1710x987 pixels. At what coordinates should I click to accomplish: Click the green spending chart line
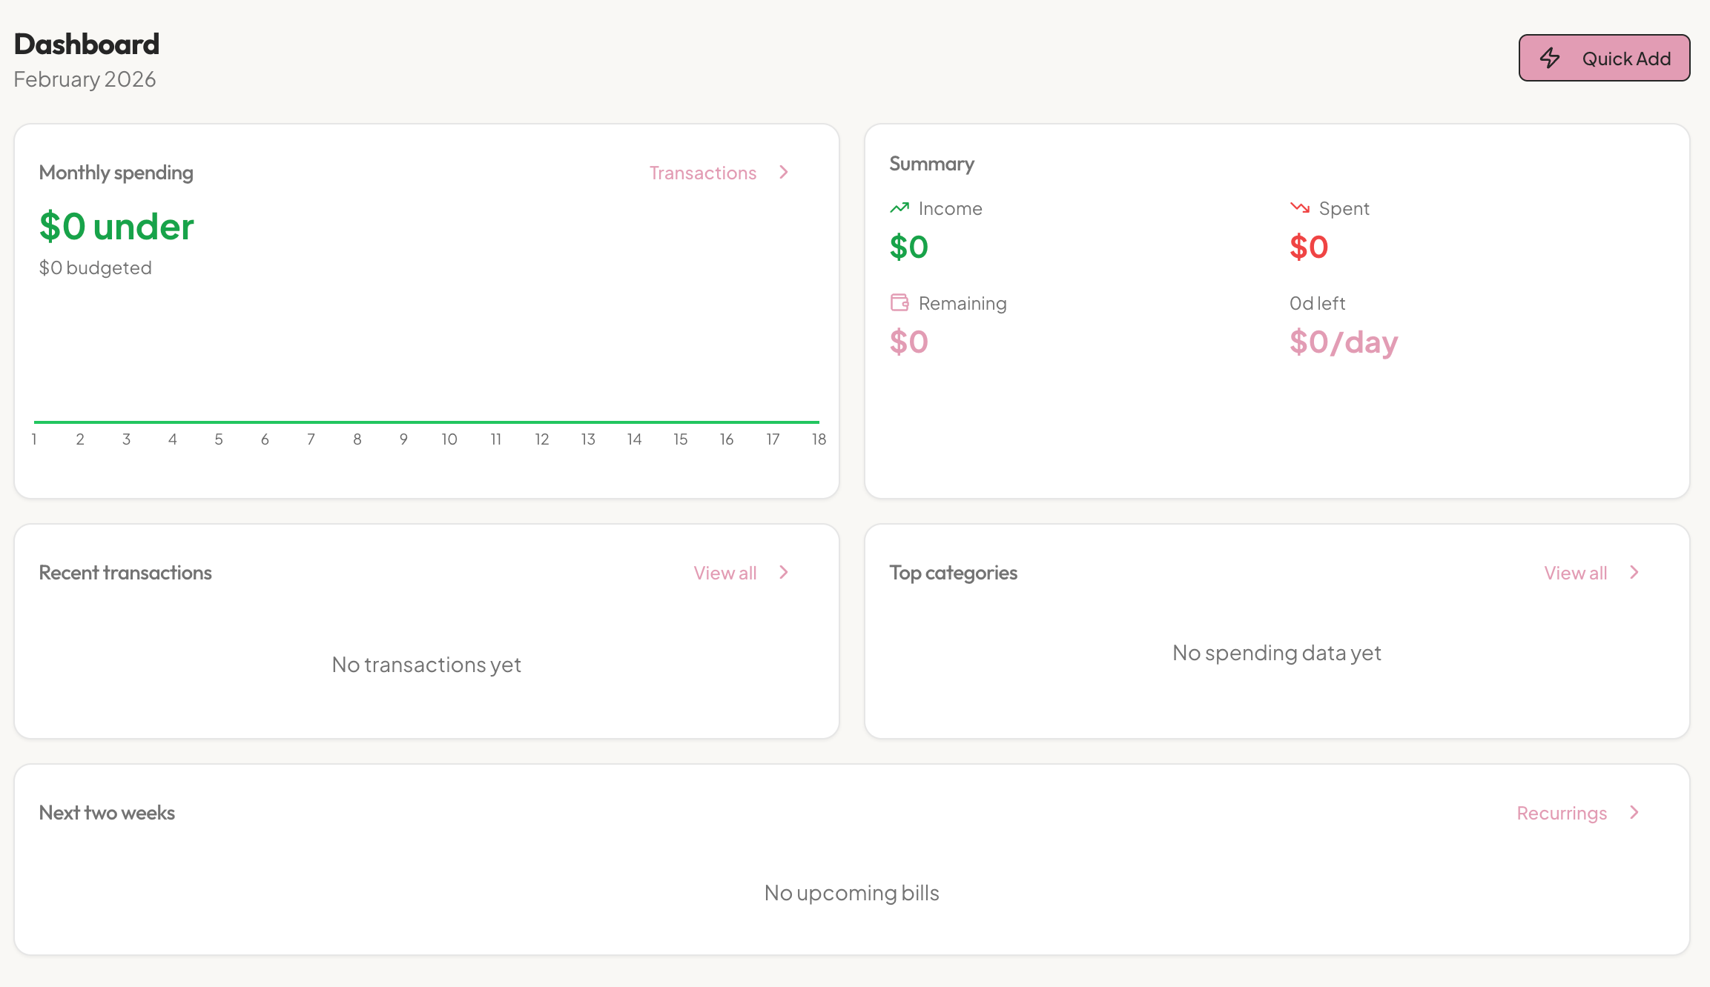[x=426, y=422]
